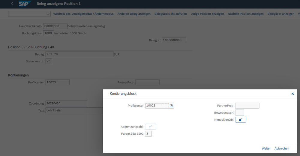The height and width of the screenshot is (156, 300).
Task: Click the Profitcenter field in the dialog
Action: 157,106
